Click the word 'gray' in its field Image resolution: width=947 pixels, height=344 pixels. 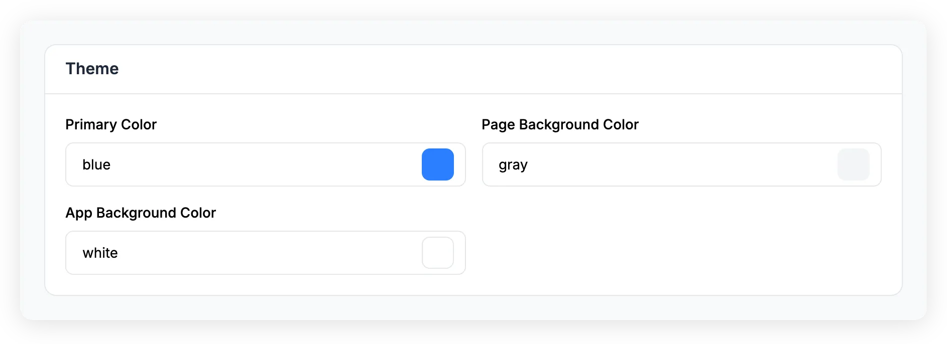click(x=513, y=164)
